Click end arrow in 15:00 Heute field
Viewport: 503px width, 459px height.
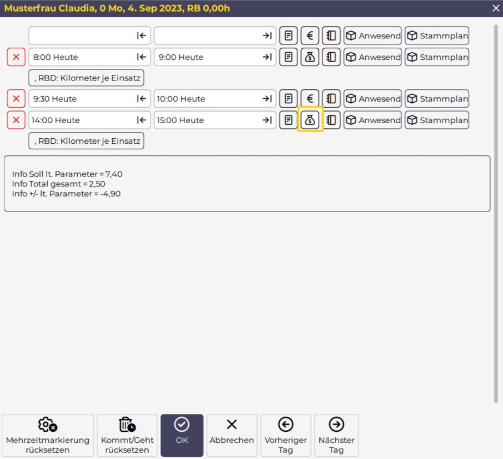[267, 120]
